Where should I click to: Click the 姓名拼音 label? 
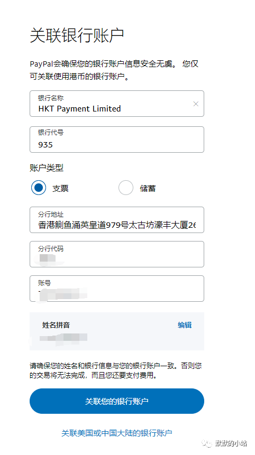(56, 325)
